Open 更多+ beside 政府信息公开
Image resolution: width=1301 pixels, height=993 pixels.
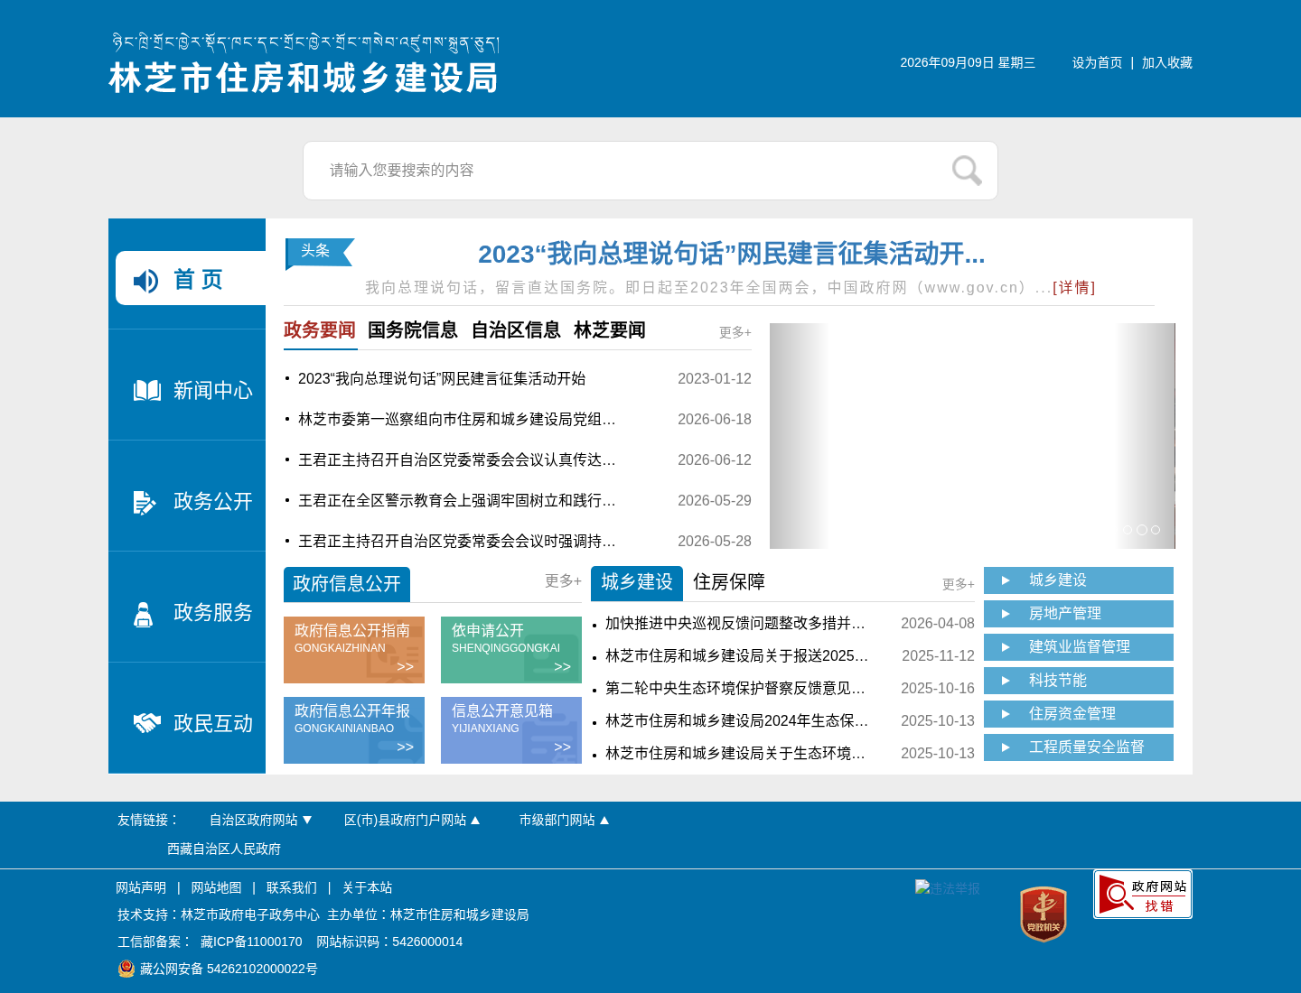[563, 580]
